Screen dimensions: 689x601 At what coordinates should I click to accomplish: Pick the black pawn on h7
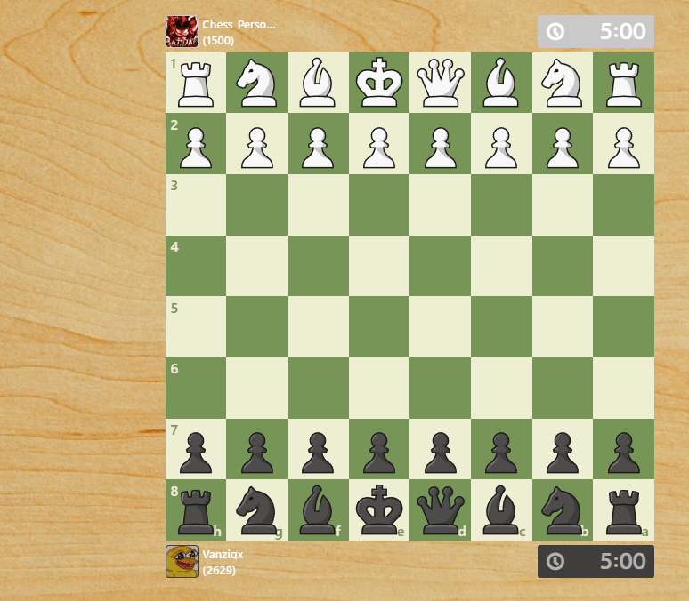[196, 453]
